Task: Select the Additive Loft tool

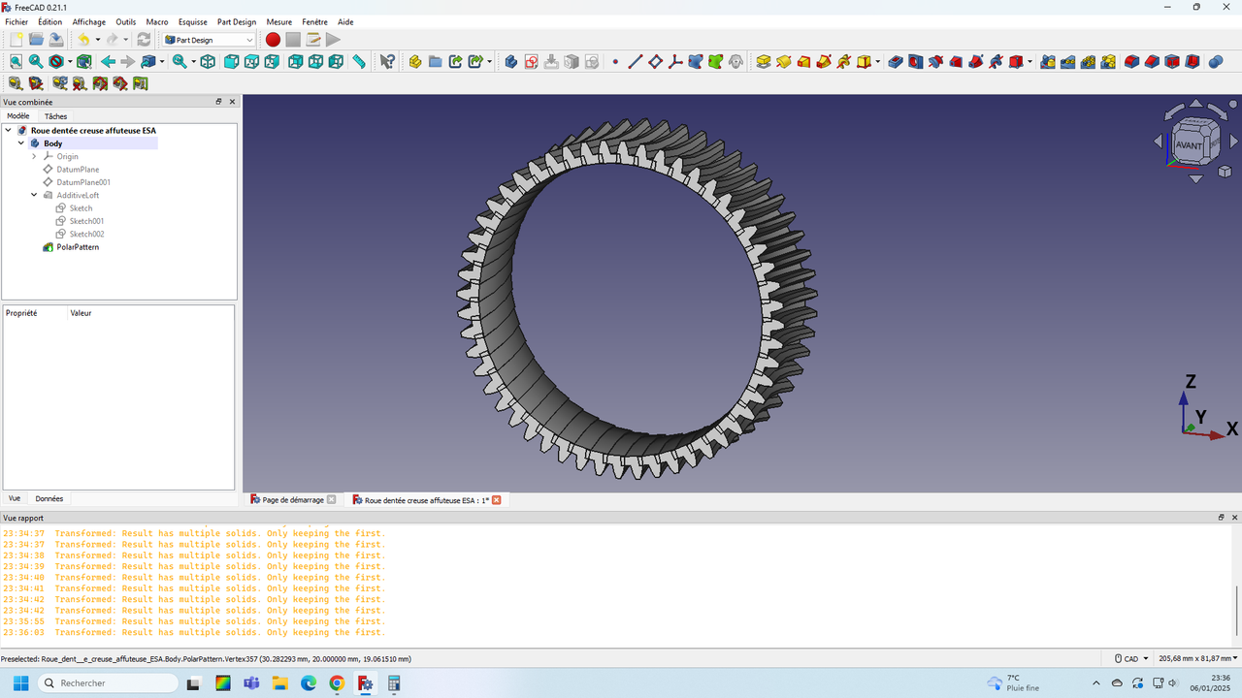Action: (x=803, y=61)
